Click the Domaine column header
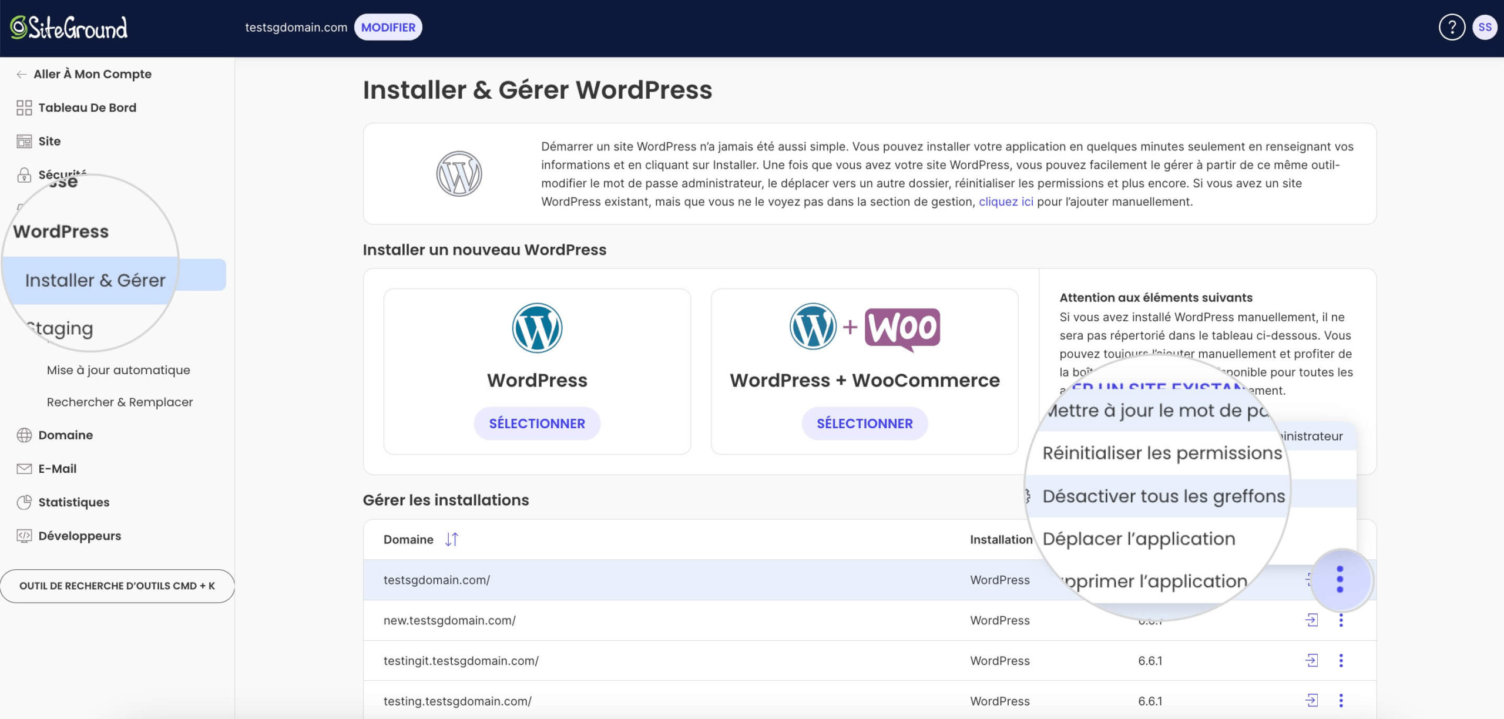 point(408,539)
